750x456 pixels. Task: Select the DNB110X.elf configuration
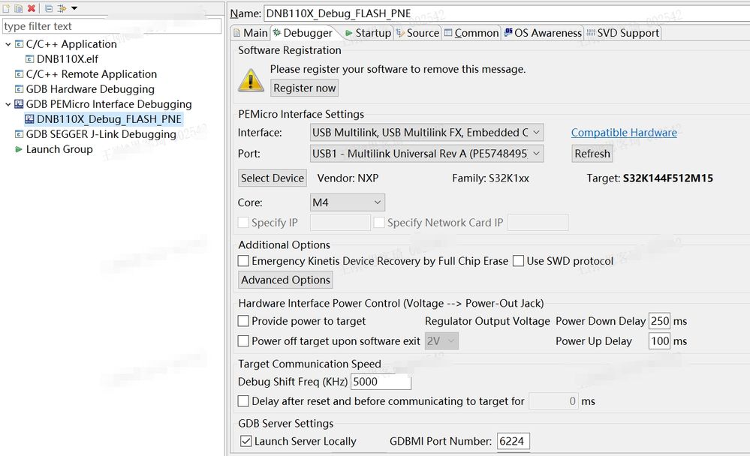click(68, 58)
